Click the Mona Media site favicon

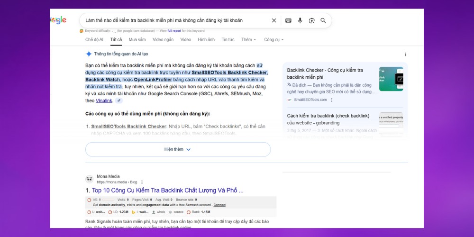[x=89, y=179]
